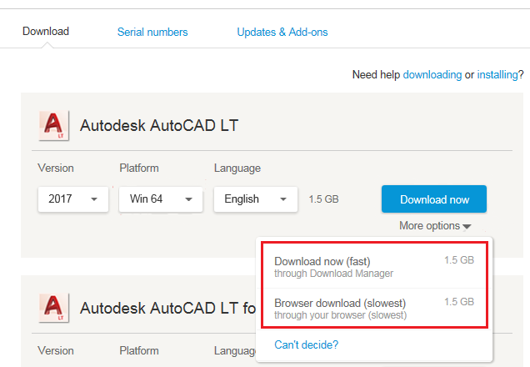
Task: Click the 1.5 GB size next to Language
Action: [x=323, y=199]
